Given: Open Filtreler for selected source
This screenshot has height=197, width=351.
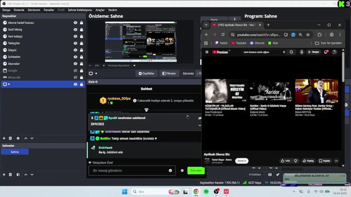Looking at the screenshot, I should 169,73.
